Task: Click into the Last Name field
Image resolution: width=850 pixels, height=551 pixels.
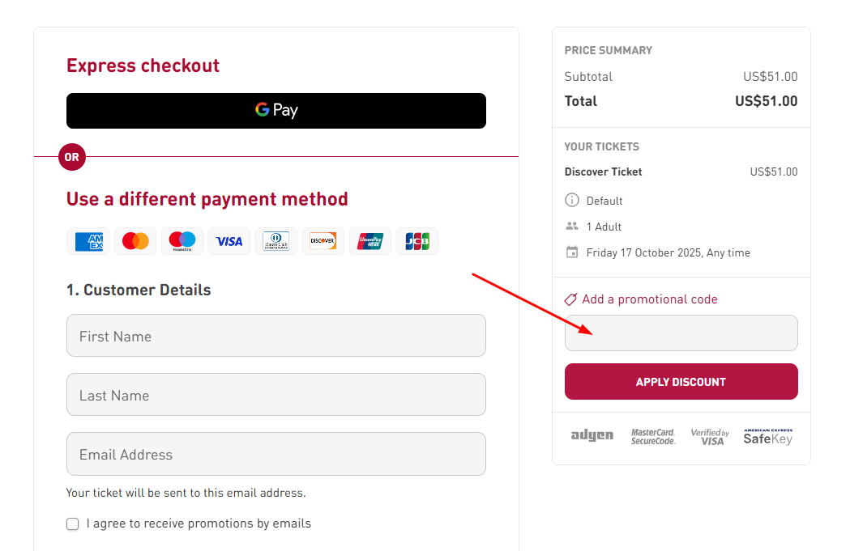Action: [276, 395]
